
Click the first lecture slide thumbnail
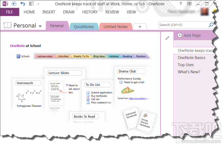(56, 87)
